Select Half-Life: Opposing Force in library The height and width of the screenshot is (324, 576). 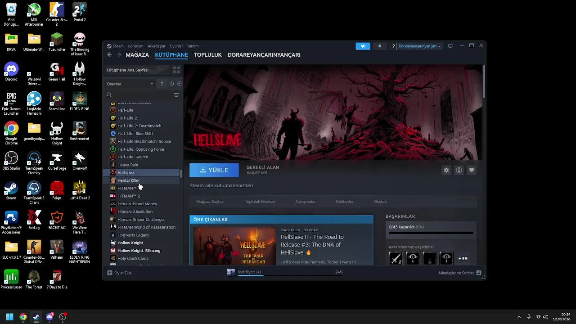[x=140, y=149]
